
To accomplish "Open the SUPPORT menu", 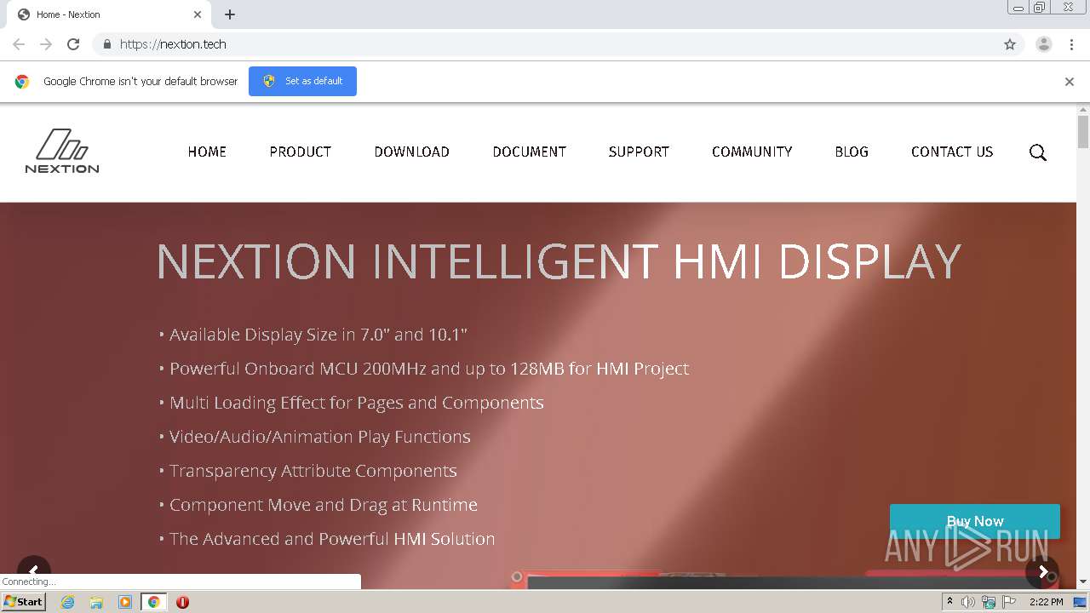I will pyautogui.click(x=639, y=152).
